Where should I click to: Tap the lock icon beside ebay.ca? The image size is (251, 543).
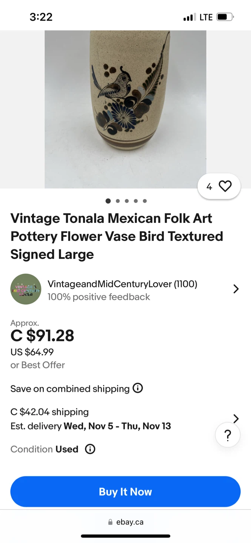(110, 522)
